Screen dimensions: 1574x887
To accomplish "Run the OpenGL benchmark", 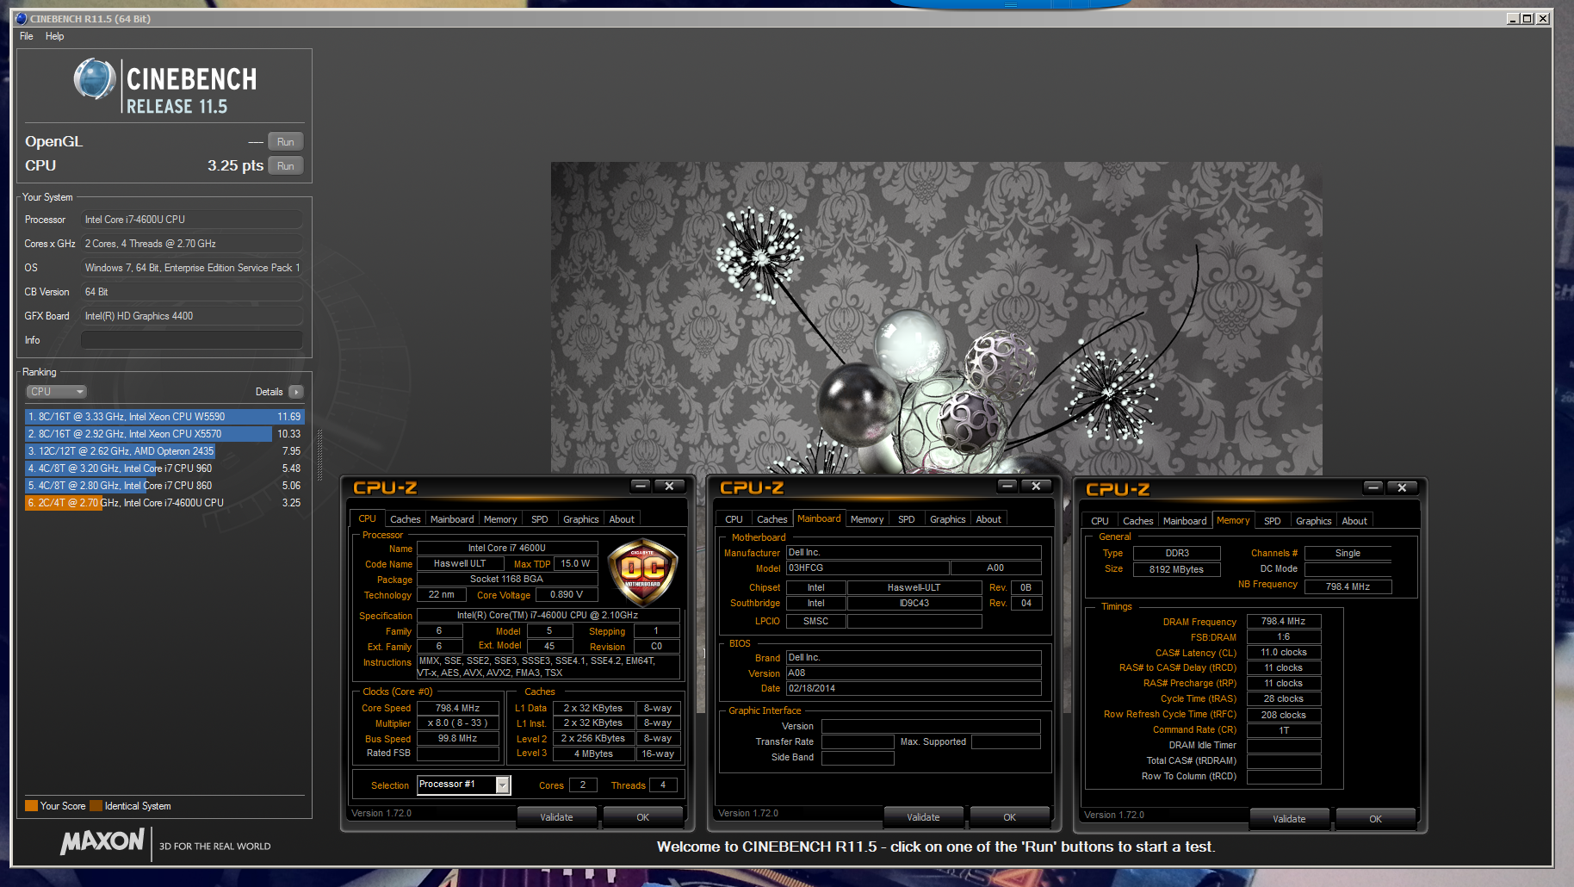I will coord(285,142).
